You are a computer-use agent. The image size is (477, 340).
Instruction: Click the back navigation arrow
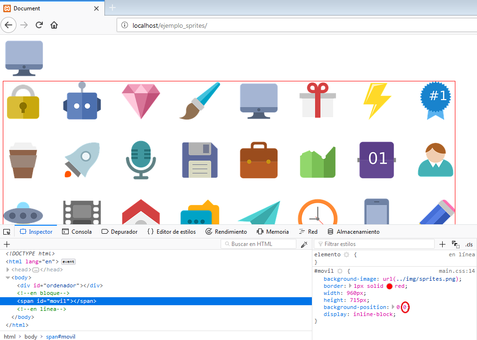(9, 25)
